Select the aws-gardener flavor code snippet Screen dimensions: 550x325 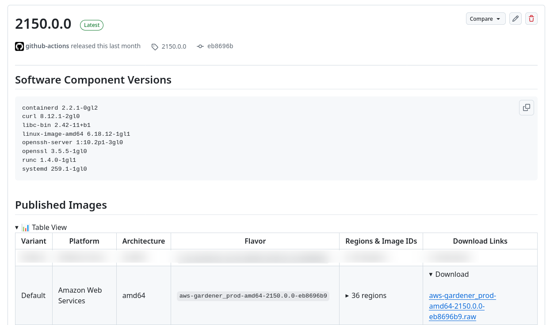pos(253,296)
